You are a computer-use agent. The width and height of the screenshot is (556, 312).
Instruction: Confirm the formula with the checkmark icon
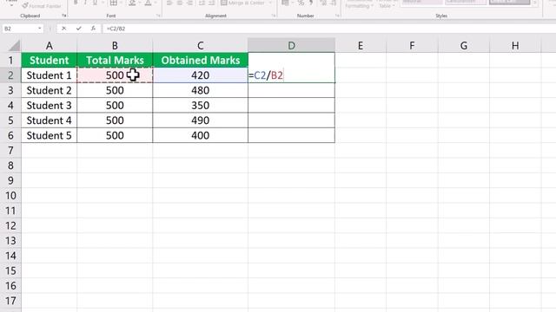coord(78,29)
